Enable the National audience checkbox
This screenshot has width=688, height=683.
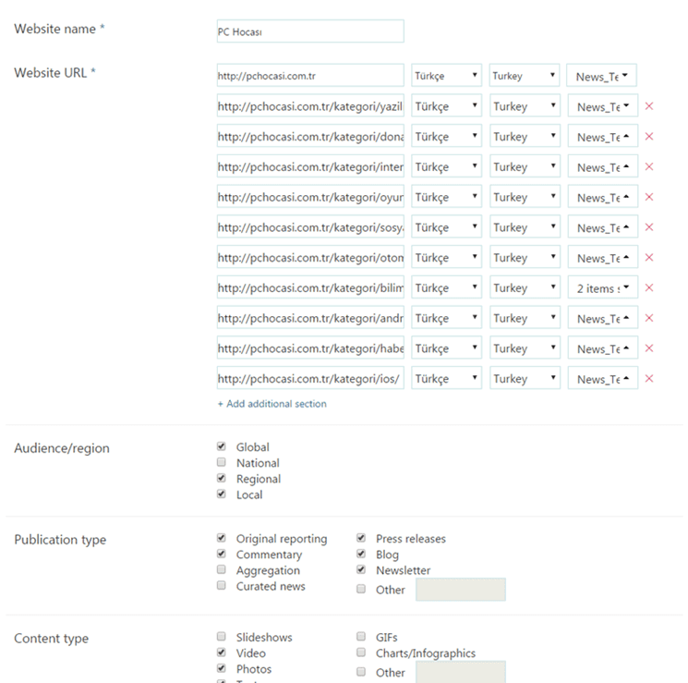tap(222, 463)
